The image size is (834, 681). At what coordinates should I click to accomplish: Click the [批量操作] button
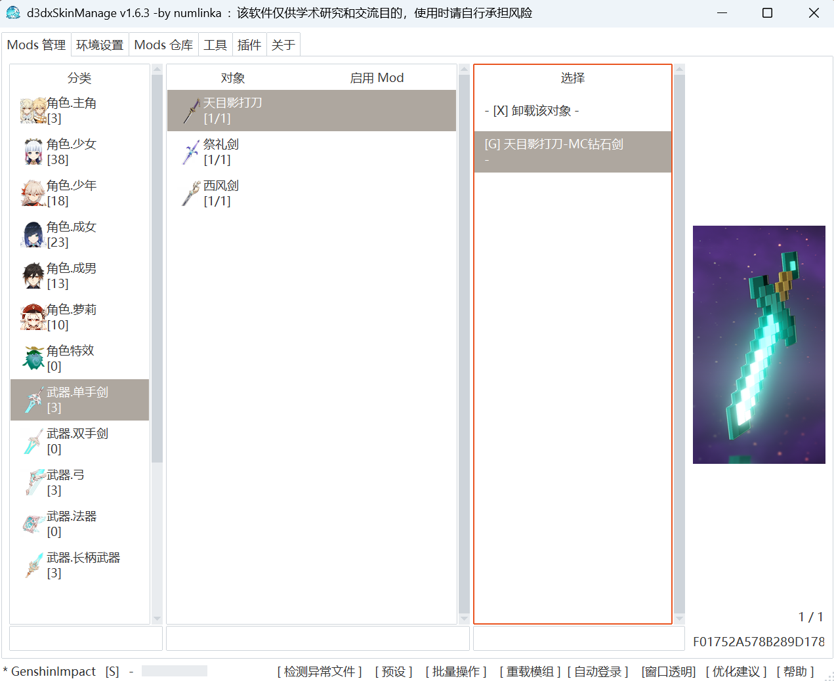tap(456, 671)
